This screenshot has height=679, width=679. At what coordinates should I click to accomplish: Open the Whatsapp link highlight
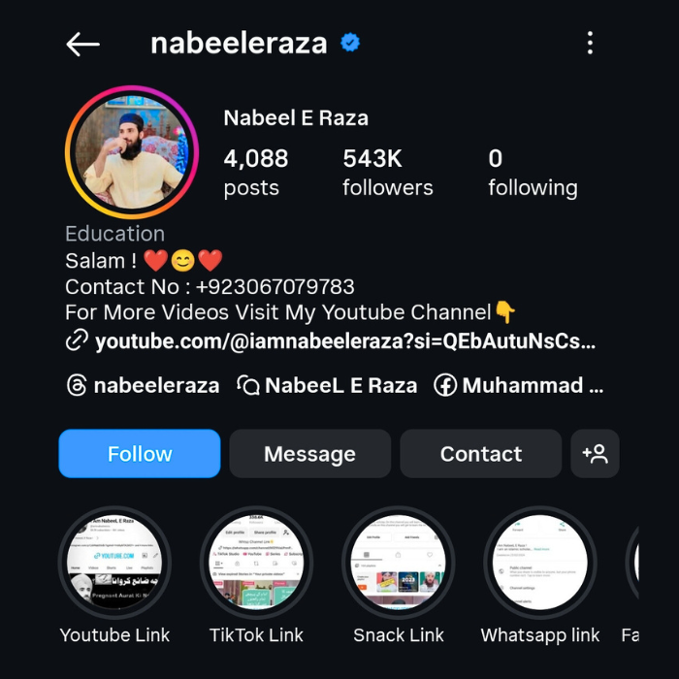click(540, 562)
